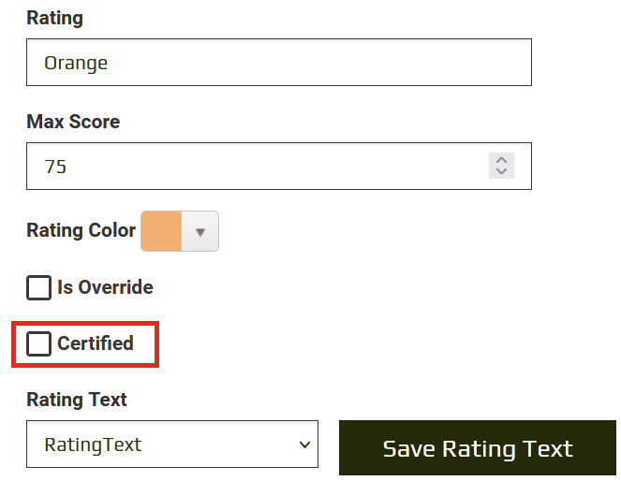Enable the Is Override checkbox

click(x=38, y=287)
